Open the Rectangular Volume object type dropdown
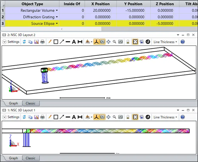Screen dimensions: 198x162 tap(57, 10)
